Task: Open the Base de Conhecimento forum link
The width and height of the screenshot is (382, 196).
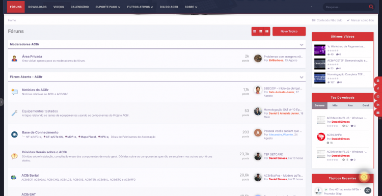Action: click(40, 132)
